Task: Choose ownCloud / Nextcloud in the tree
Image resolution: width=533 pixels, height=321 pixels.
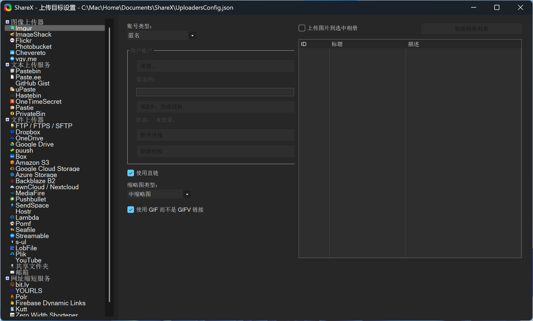Action: click(47, 187)
